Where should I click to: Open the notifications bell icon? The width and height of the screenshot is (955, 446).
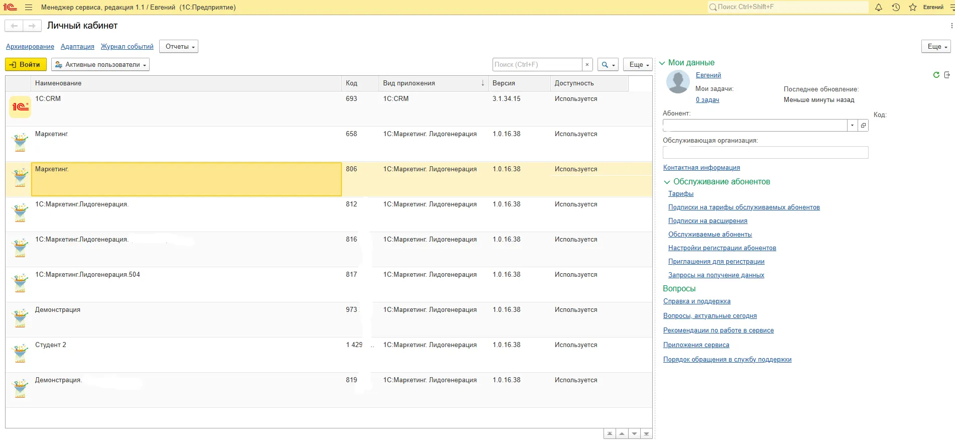[x=879, y=8]
